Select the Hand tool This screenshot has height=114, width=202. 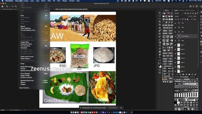point(160,51)
